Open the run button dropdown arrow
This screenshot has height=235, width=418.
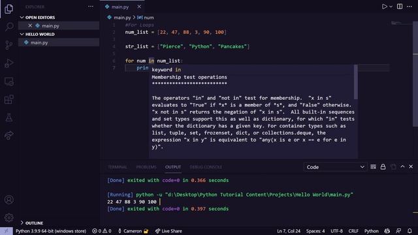pos(391,7)
